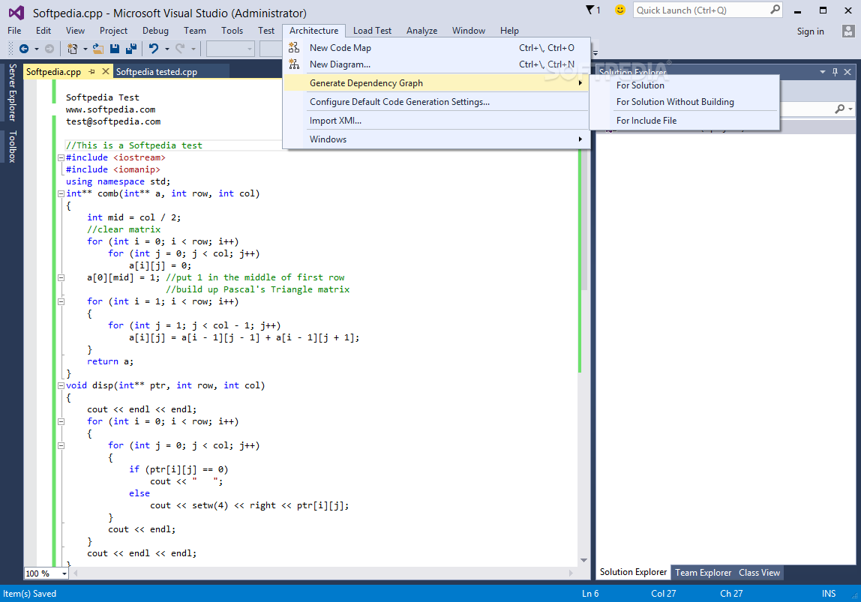This screenshot has width=861, height=602.
Task: Open the Navigate Backward history dropdown
Action: click(37, 49)
